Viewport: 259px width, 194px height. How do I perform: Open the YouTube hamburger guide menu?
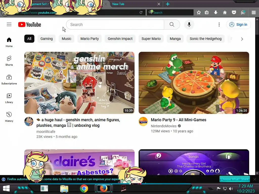9,25
